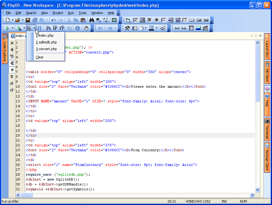Open the Project menu
The image size is (272, 205).
58,13
